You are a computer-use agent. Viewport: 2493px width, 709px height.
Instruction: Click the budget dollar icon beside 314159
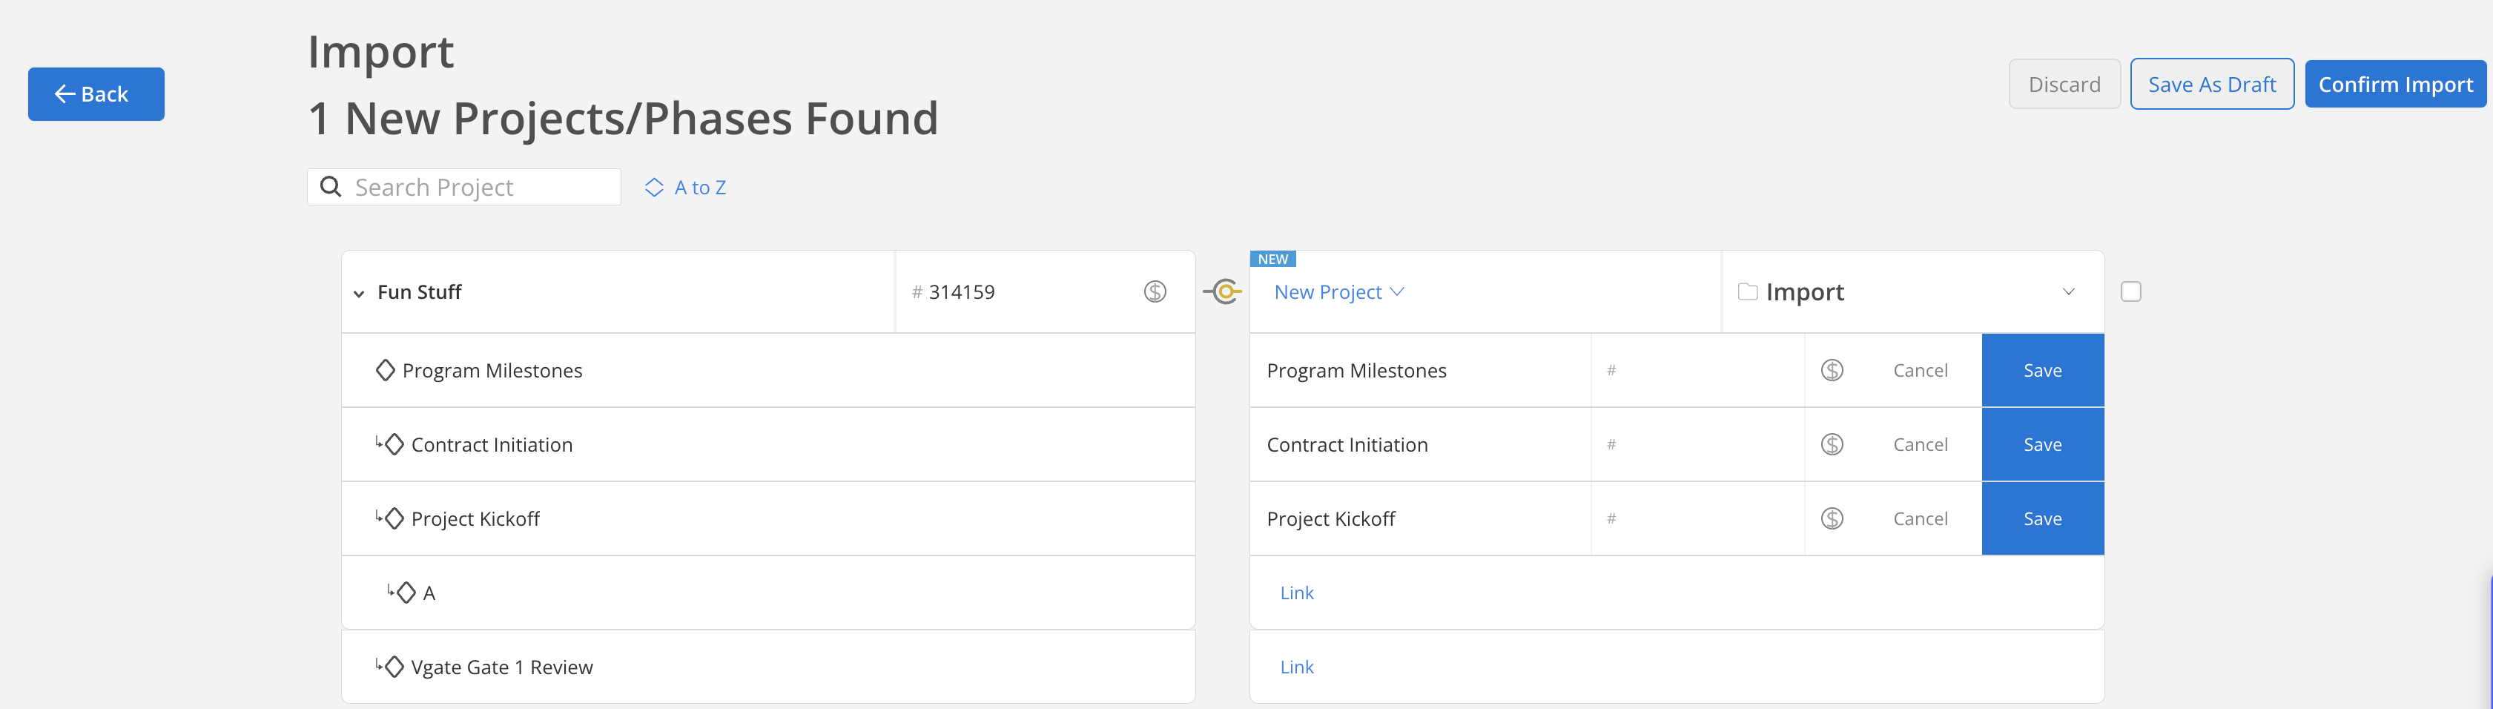pos(1155,291)
